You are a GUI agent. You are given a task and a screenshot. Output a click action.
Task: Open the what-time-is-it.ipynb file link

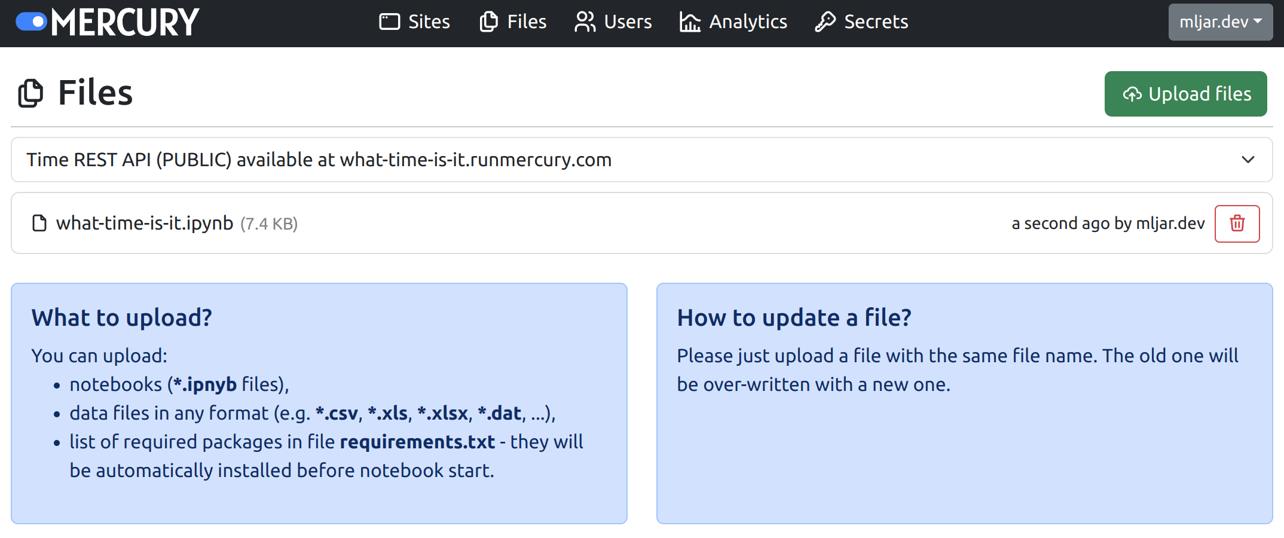coord(143,222)
